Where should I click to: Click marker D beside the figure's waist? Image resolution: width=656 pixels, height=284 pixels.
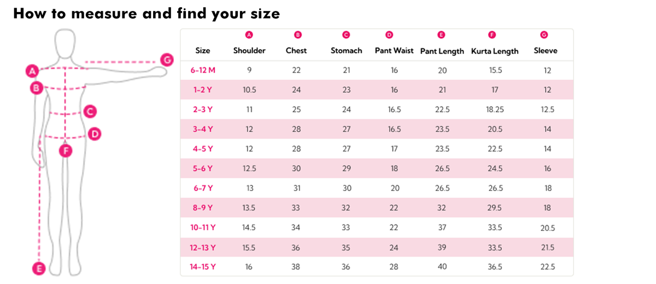(x=93, y=133)
